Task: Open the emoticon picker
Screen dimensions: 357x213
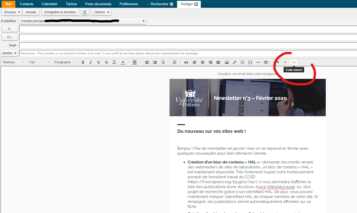Action: 242,62
